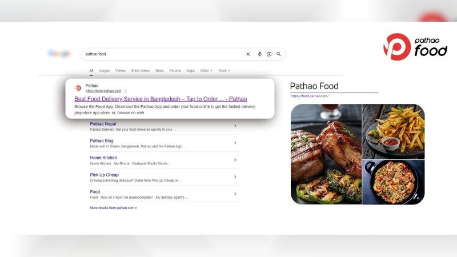Open the Best Food Delivery Service in Bangladesh link
Image resolution: width=457 pixels, height=257 pixels.
(x=161, y=99)
